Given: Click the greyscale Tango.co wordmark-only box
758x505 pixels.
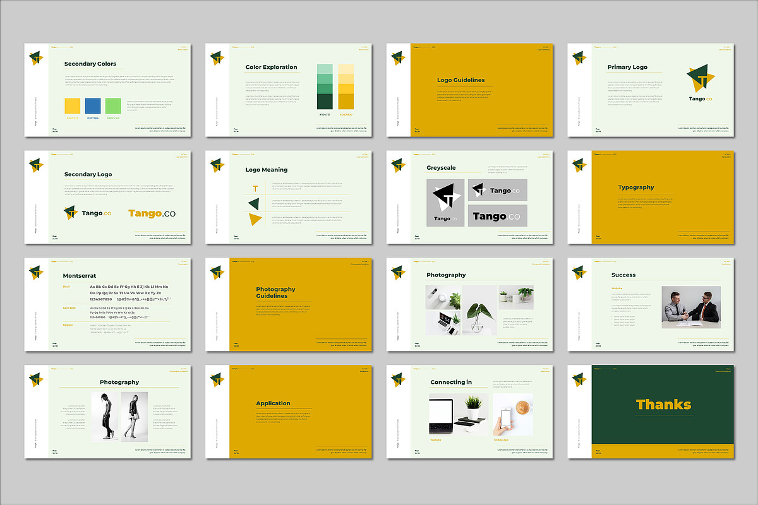Looking at the screenshot, I should (497, 216).
